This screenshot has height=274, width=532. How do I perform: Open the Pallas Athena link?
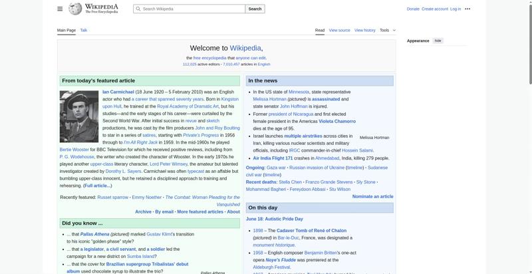tap(94, 234)
